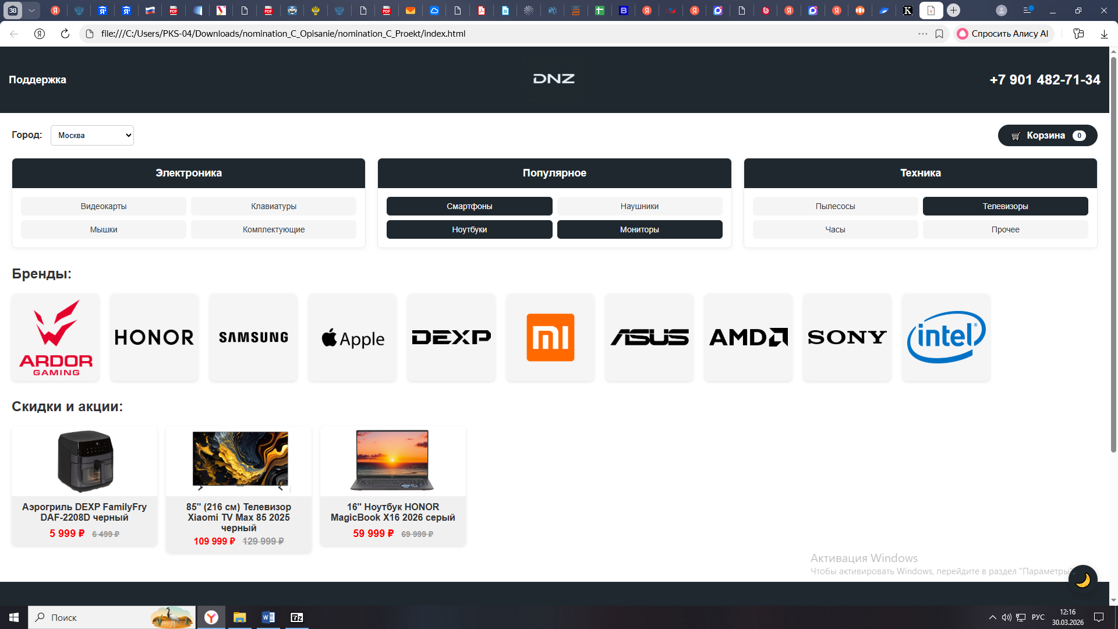The height and width of the screenshot is (629, 1118).
Task: Deselect the Телевизоры category filter
Action: (x=1005, y=206)
